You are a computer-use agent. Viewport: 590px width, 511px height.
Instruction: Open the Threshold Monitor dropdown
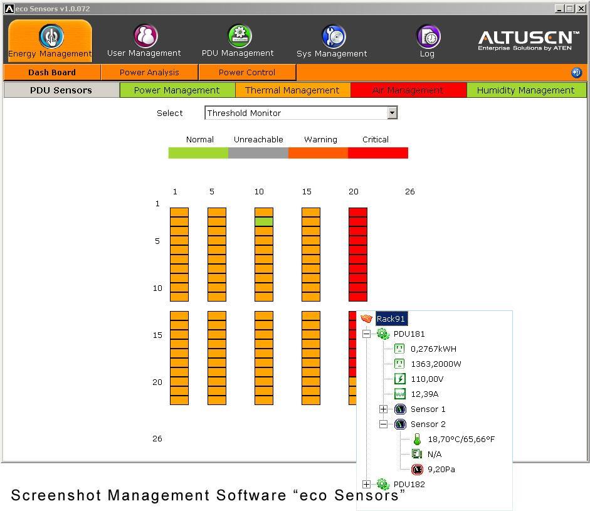click(392, 113)
